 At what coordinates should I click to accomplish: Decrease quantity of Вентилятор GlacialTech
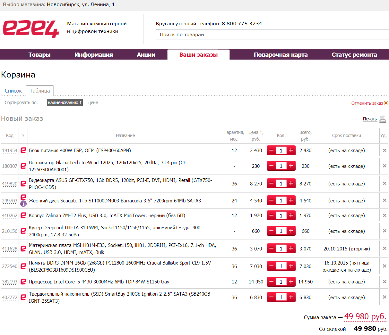(x=272, y=166)
